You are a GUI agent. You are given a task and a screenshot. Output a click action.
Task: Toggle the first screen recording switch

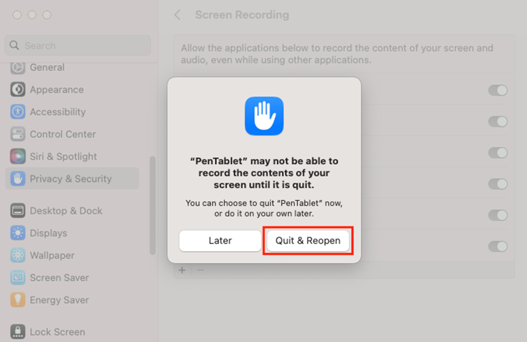click(x=497, y=90)
